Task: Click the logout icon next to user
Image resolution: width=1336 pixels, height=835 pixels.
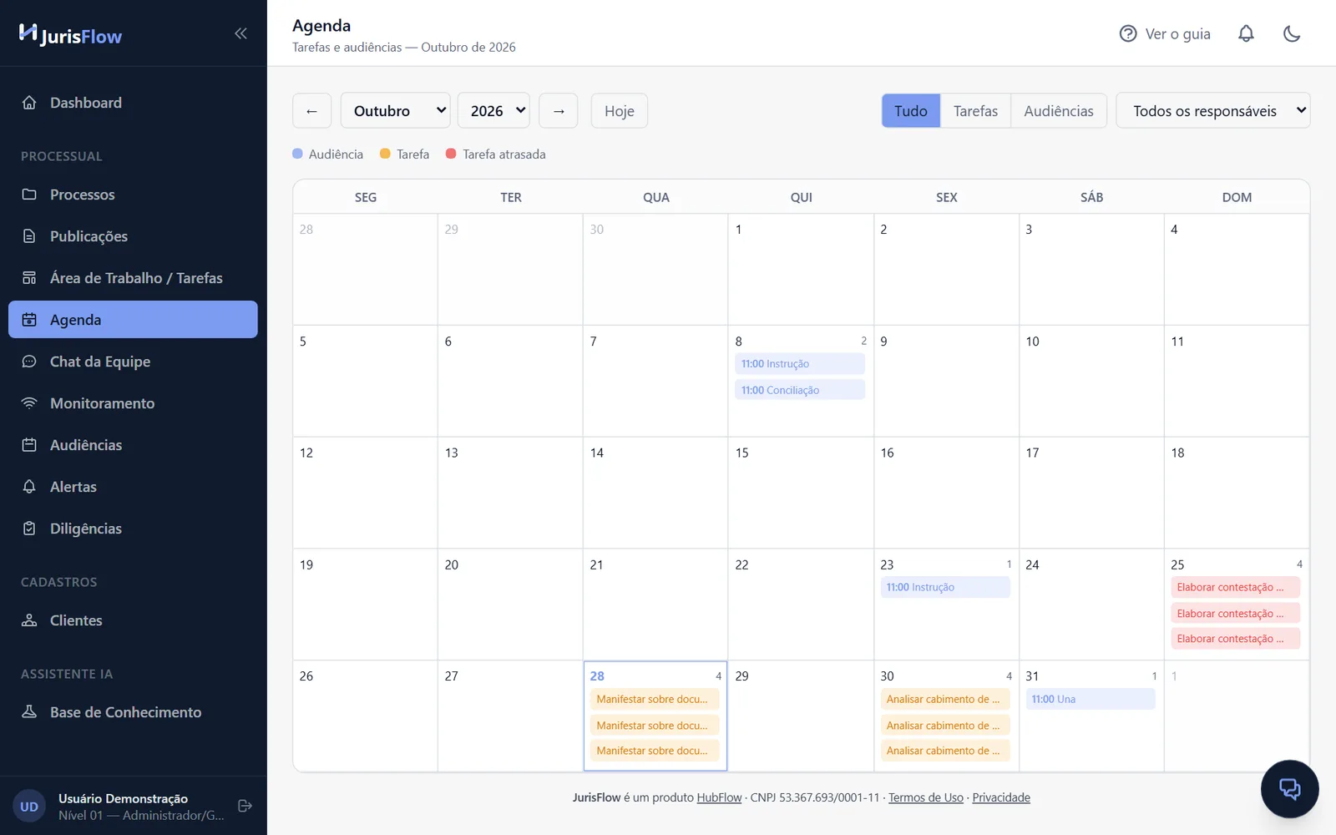Action: (245, 806)
